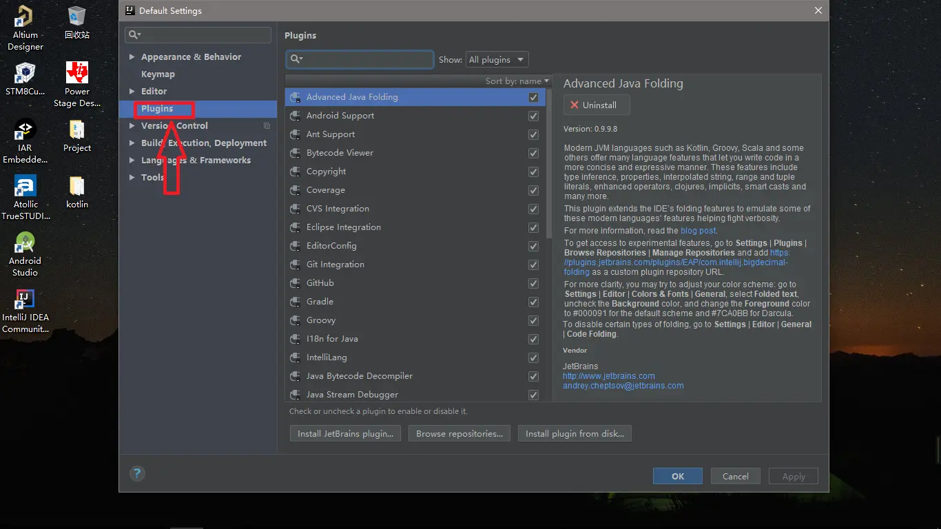Viewport: 941px width, 529px height.
Task: Click Uninstall button for plugin
Action: click(597, 105)
